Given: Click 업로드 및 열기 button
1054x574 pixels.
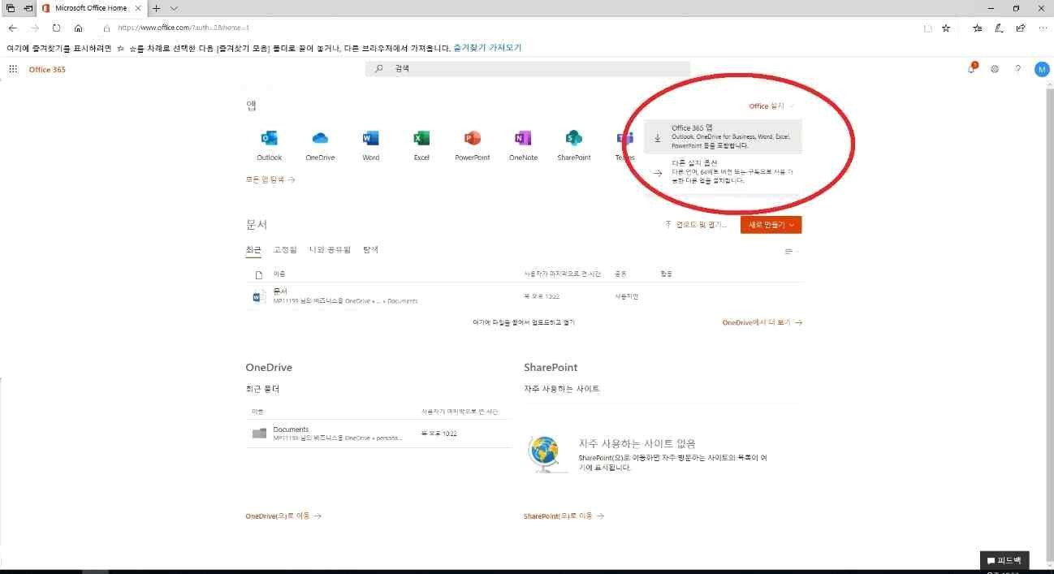Looking at the screenshot, I should (x=695, y=224).
